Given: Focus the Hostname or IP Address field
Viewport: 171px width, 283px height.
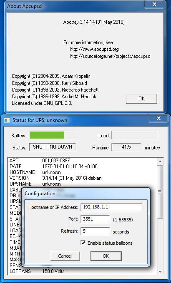Looking at the screenshot, I should tap(112, 207).
